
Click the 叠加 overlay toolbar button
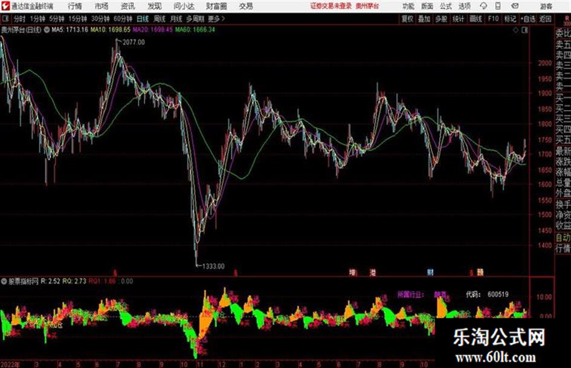pyautogui.click(x=424, y=19)
